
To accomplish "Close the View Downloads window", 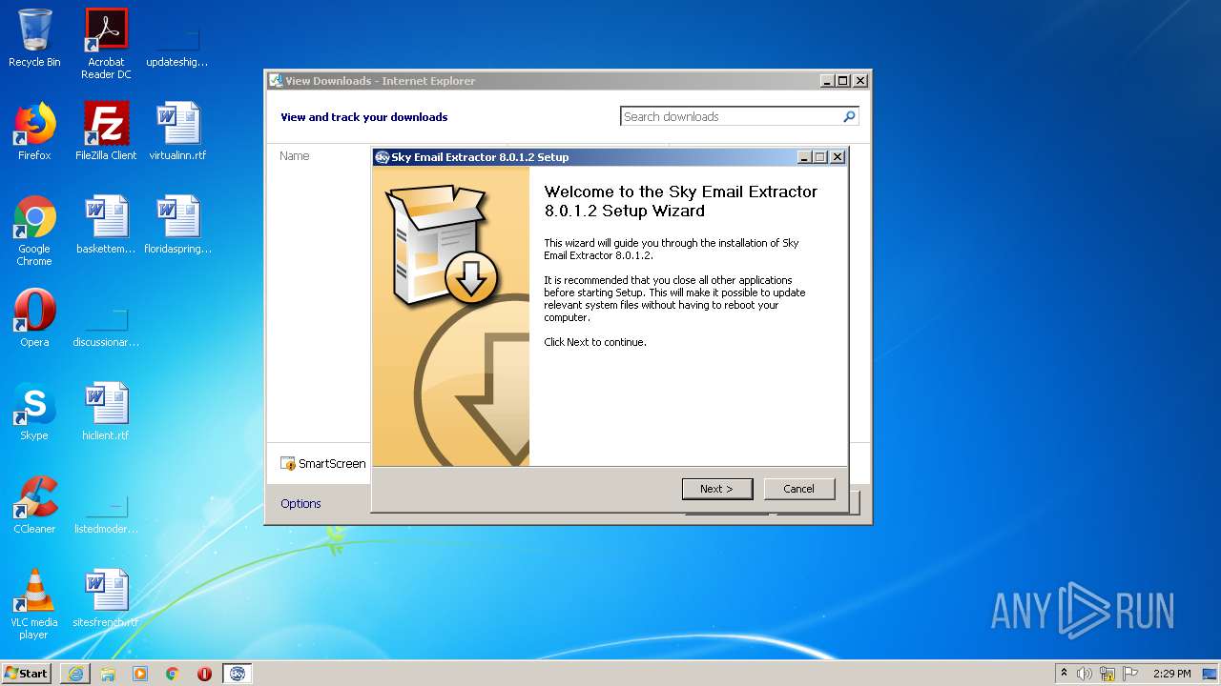I will tap(859, 81).
